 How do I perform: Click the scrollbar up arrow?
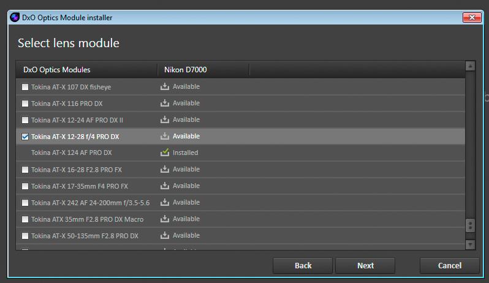470,66
